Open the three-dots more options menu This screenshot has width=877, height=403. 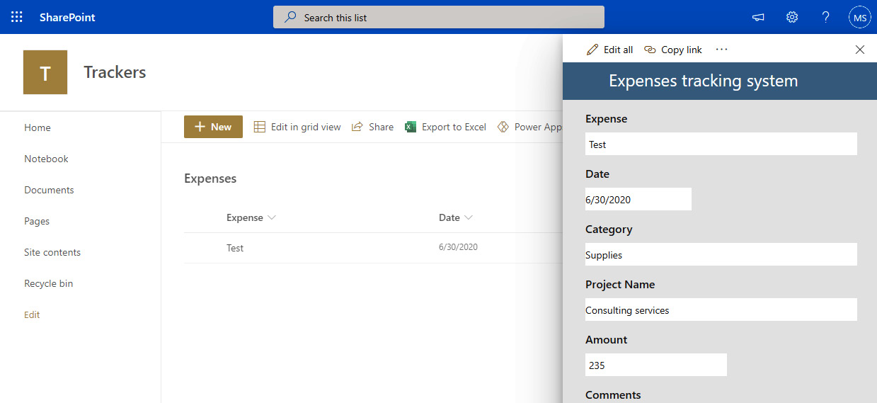tap(721, 50)
